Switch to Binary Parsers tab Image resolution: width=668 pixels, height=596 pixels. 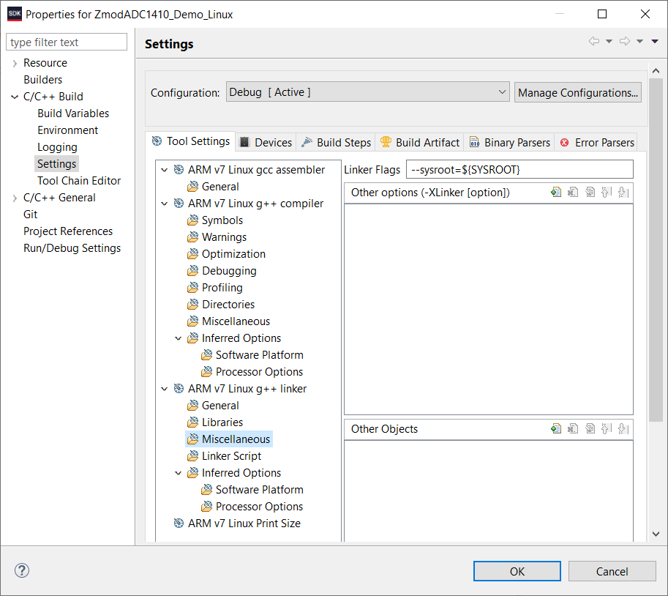coord(509,142)
